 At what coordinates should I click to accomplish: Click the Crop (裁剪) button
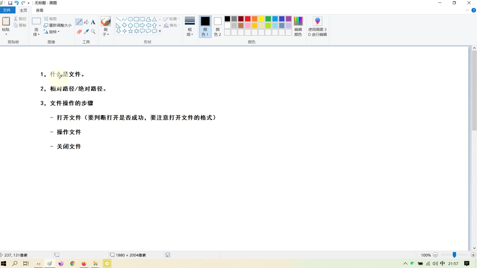(50, 19)
